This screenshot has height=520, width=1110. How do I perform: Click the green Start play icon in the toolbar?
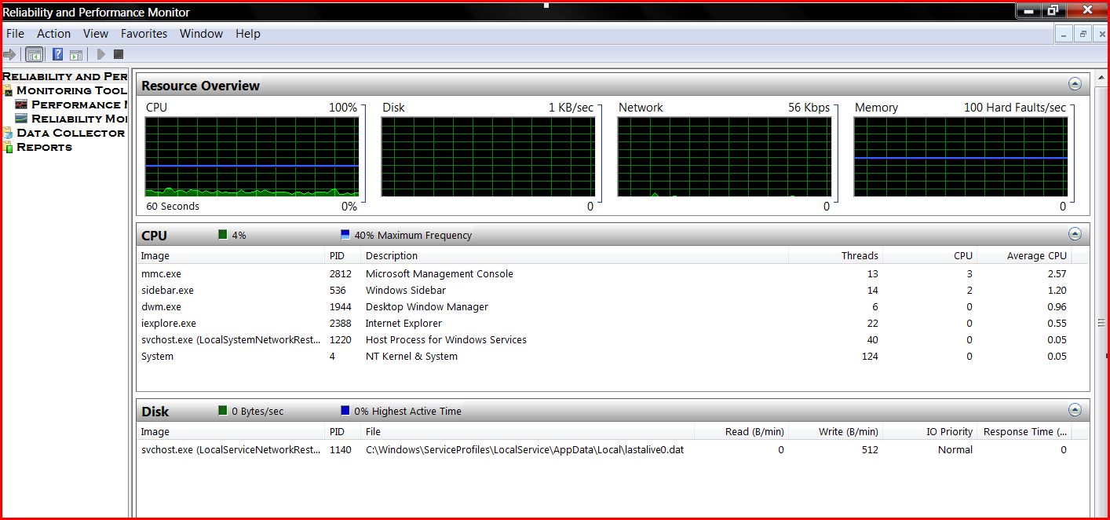(100, 54)
